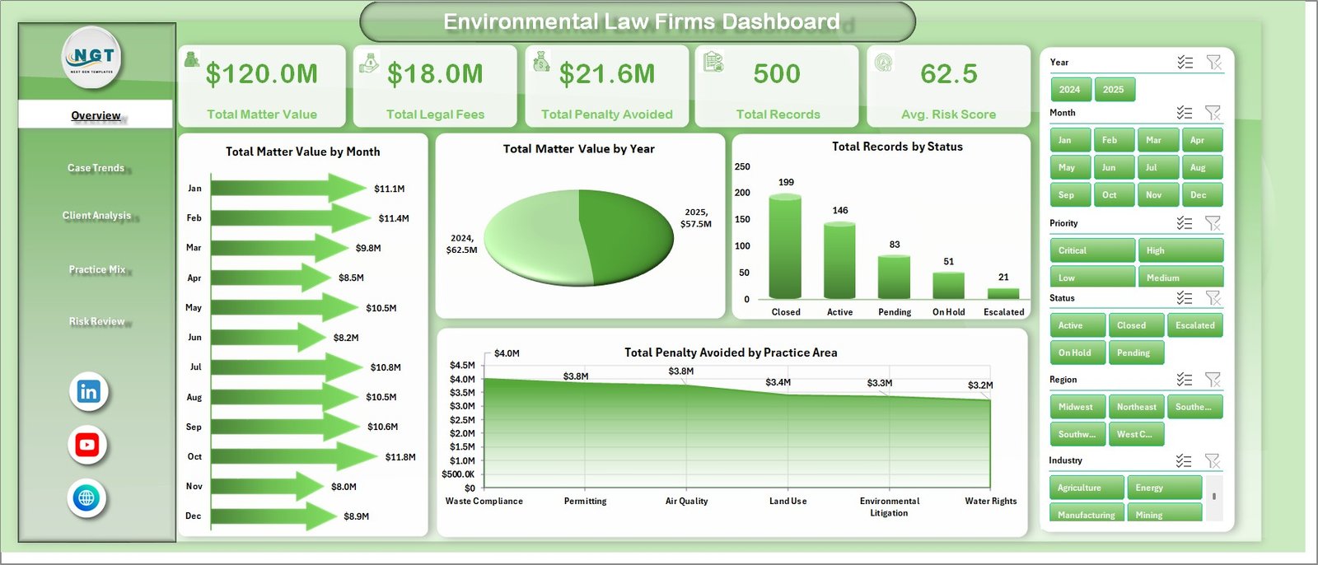Select May in Month slicer
The height and width of the screenshot is (565, 1318).
(x=1070, y=167)
